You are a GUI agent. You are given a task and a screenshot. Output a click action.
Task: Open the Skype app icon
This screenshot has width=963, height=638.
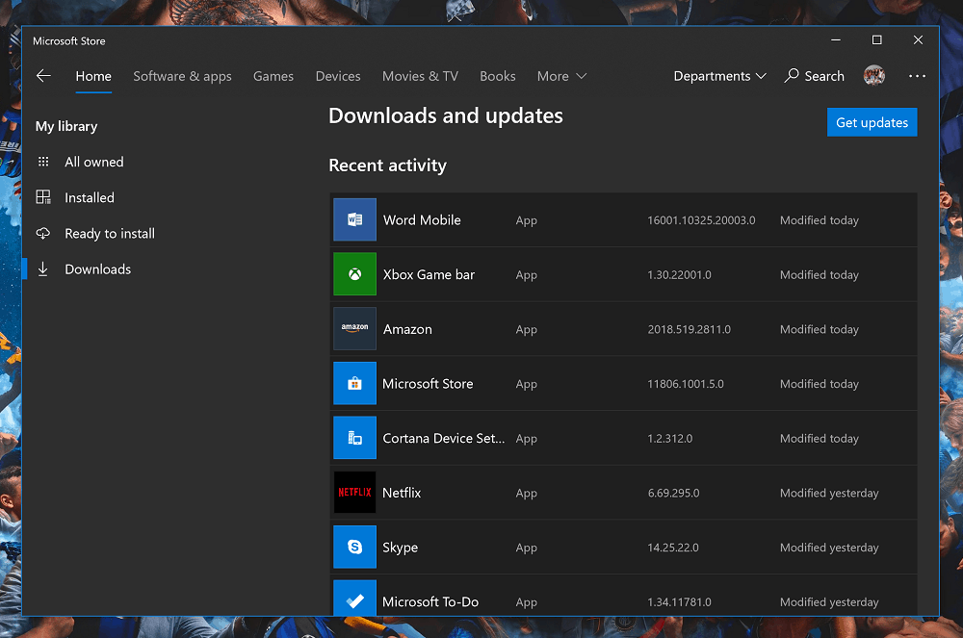click(x=354, y=548)
